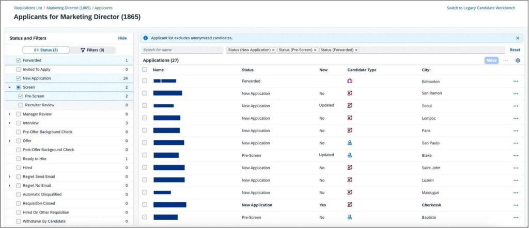Viewport: 529px width, 228px height.
Task: Open row actions for Lompoc applicant
Action: click(x=516, y=119)
